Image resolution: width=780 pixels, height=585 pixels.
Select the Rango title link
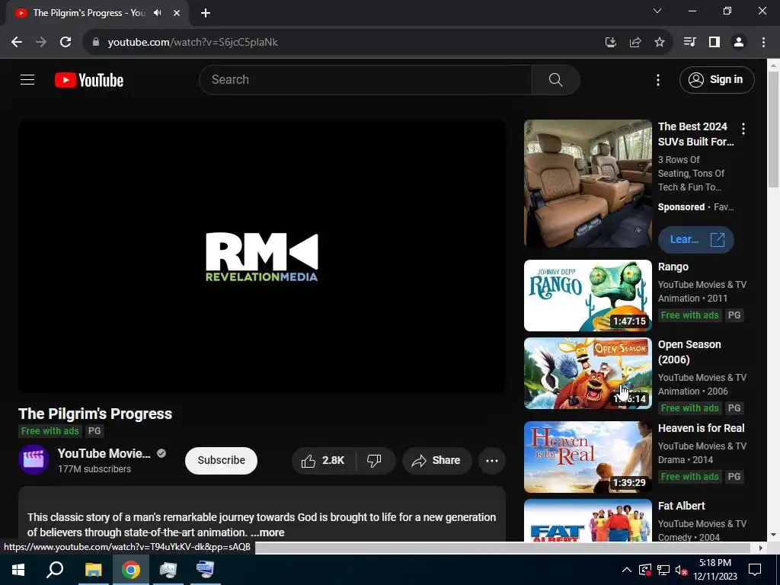pos(673,267)
